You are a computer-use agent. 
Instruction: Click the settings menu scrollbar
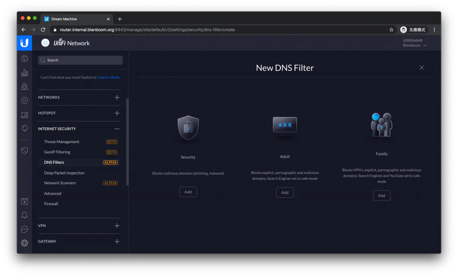pos(127,142)
